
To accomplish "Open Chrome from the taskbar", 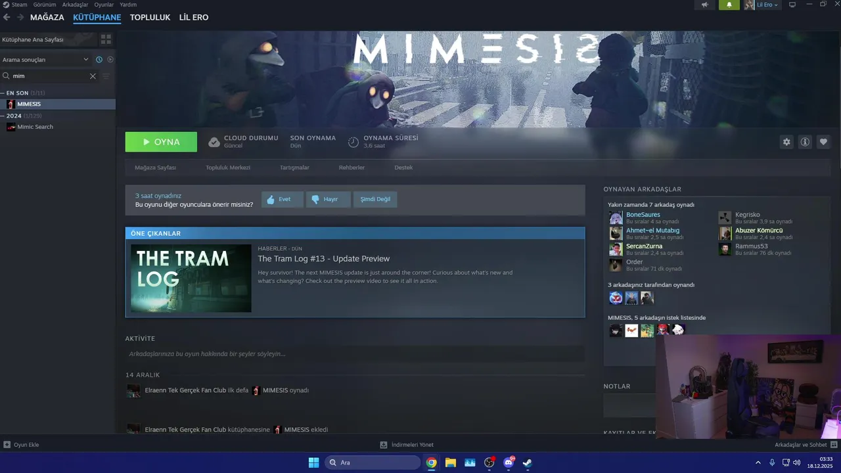I will (431, 462).
